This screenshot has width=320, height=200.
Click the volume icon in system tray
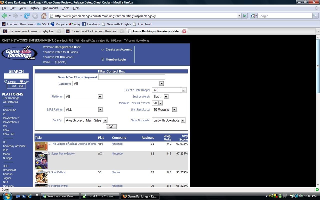pyautogui.click(x=301, y=196)
